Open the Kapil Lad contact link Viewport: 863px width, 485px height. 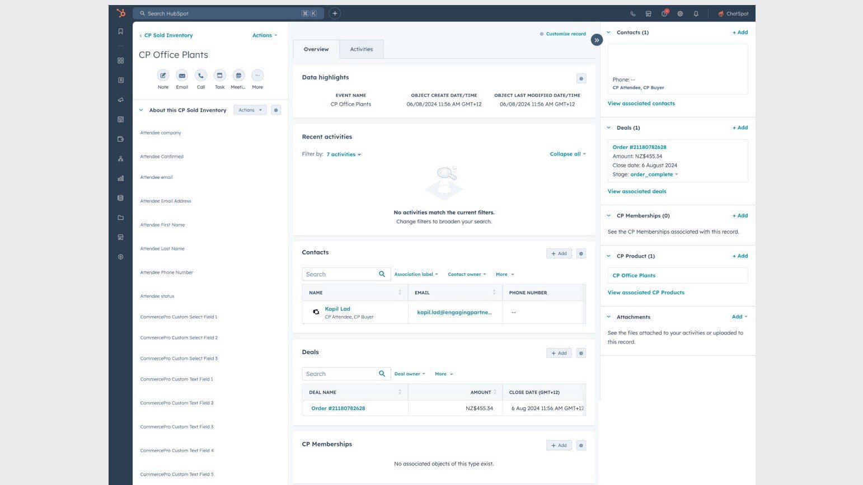point(337,309)
